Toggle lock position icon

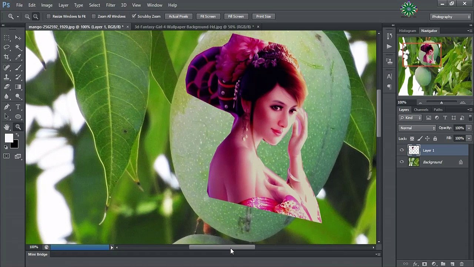pyautogui.click(x=427, y=138)
